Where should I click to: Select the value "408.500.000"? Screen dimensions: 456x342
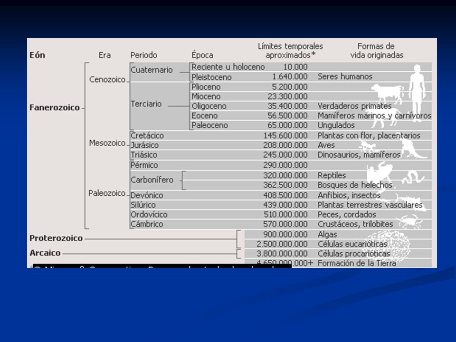[x=285, y=195]
